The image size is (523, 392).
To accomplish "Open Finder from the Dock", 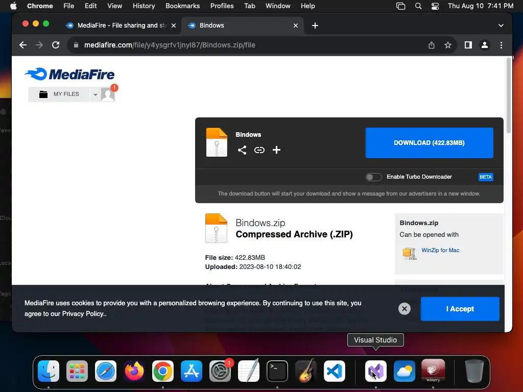I will coord(49,371).
